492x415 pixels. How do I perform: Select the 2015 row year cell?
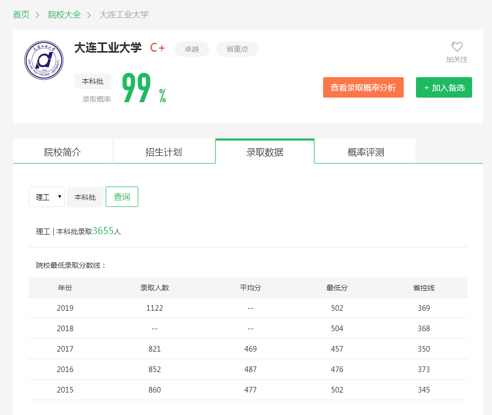(65, 390)
